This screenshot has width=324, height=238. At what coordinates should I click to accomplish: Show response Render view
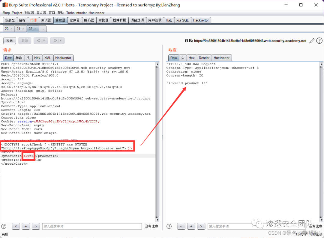[x=204, y=58]
